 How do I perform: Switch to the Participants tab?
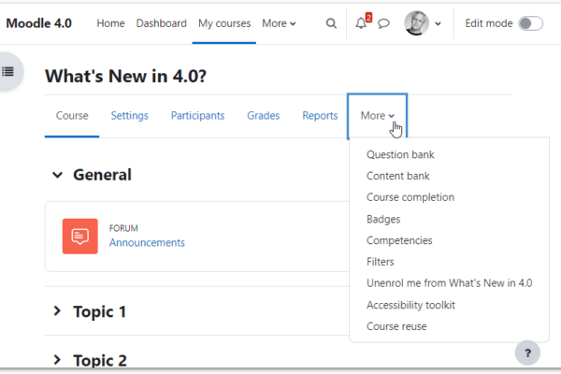click(197, 116)
